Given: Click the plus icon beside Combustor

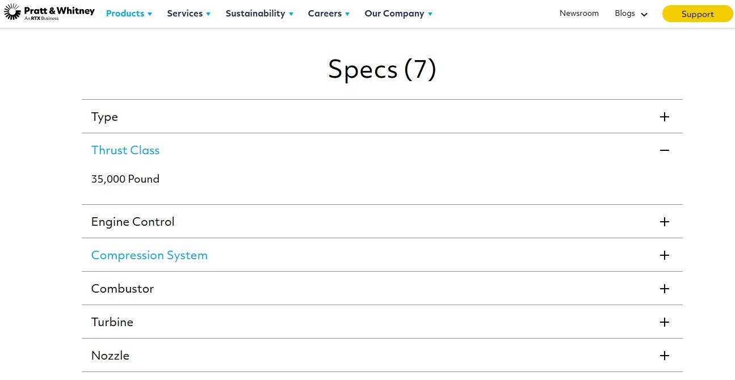Looking at the screenshot, I should pos(665,289).
